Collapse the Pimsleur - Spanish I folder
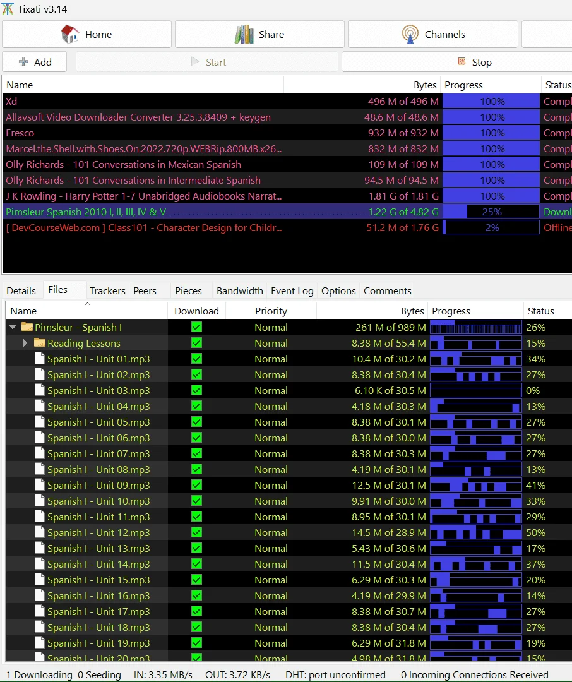The image size is (572, 682). [13, 327]
